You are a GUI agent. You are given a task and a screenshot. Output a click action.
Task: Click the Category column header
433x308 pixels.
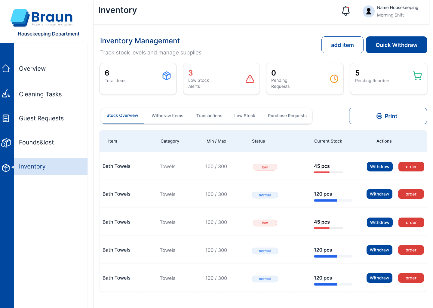tap(170, 141)
